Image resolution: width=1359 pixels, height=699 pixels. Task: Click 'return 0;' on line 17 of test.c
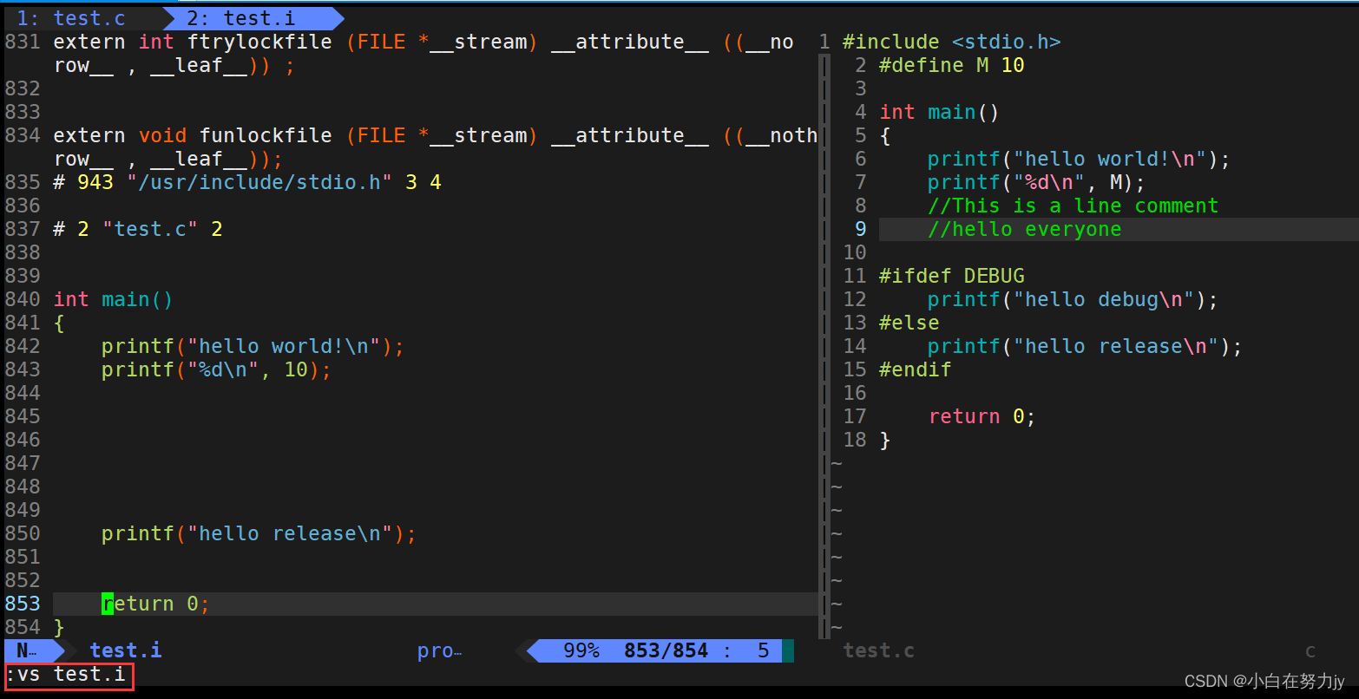point(981,416)
